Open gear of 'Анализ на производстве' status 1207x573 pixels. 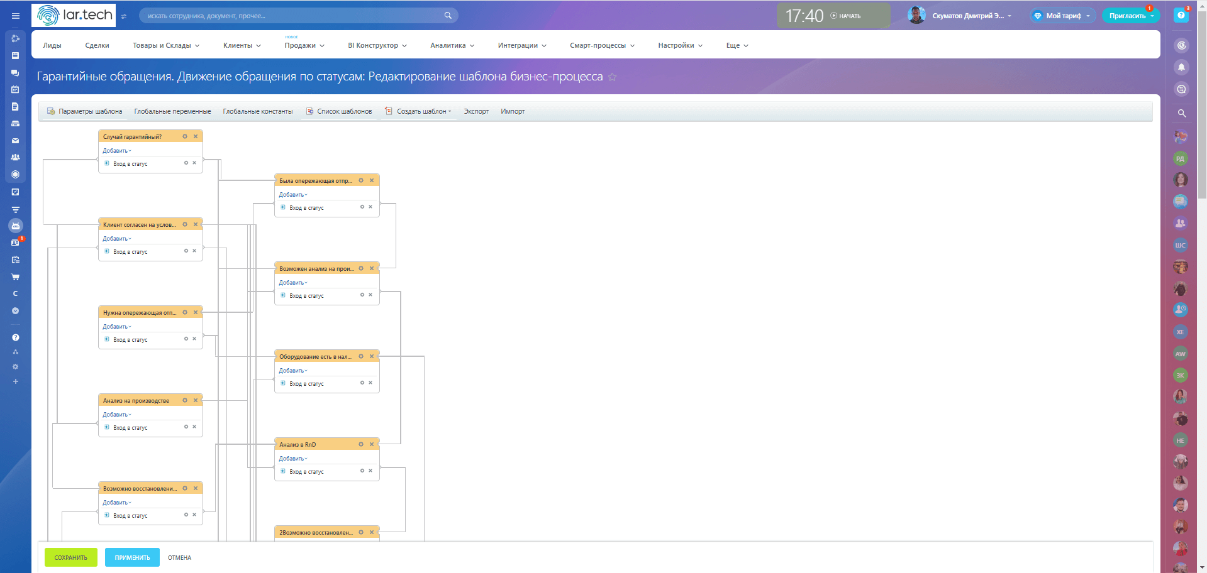[x=185, y=400]
